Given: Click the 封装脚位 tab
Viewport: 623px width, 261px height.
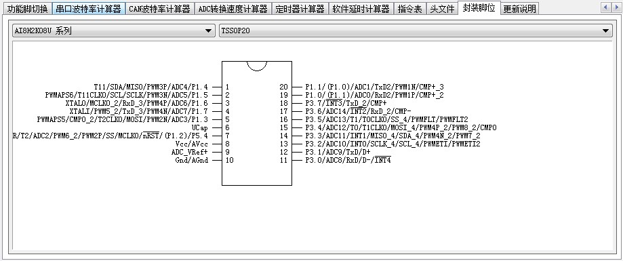Looking at the screenshot, I should tap(479, 8).
